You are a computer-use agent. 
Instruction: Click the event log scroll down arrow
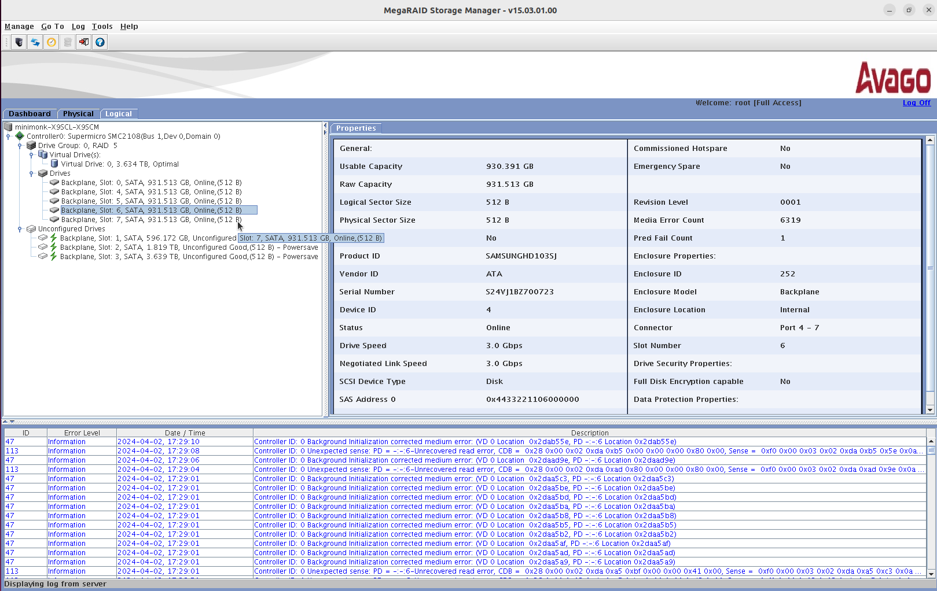coord(931,574)
